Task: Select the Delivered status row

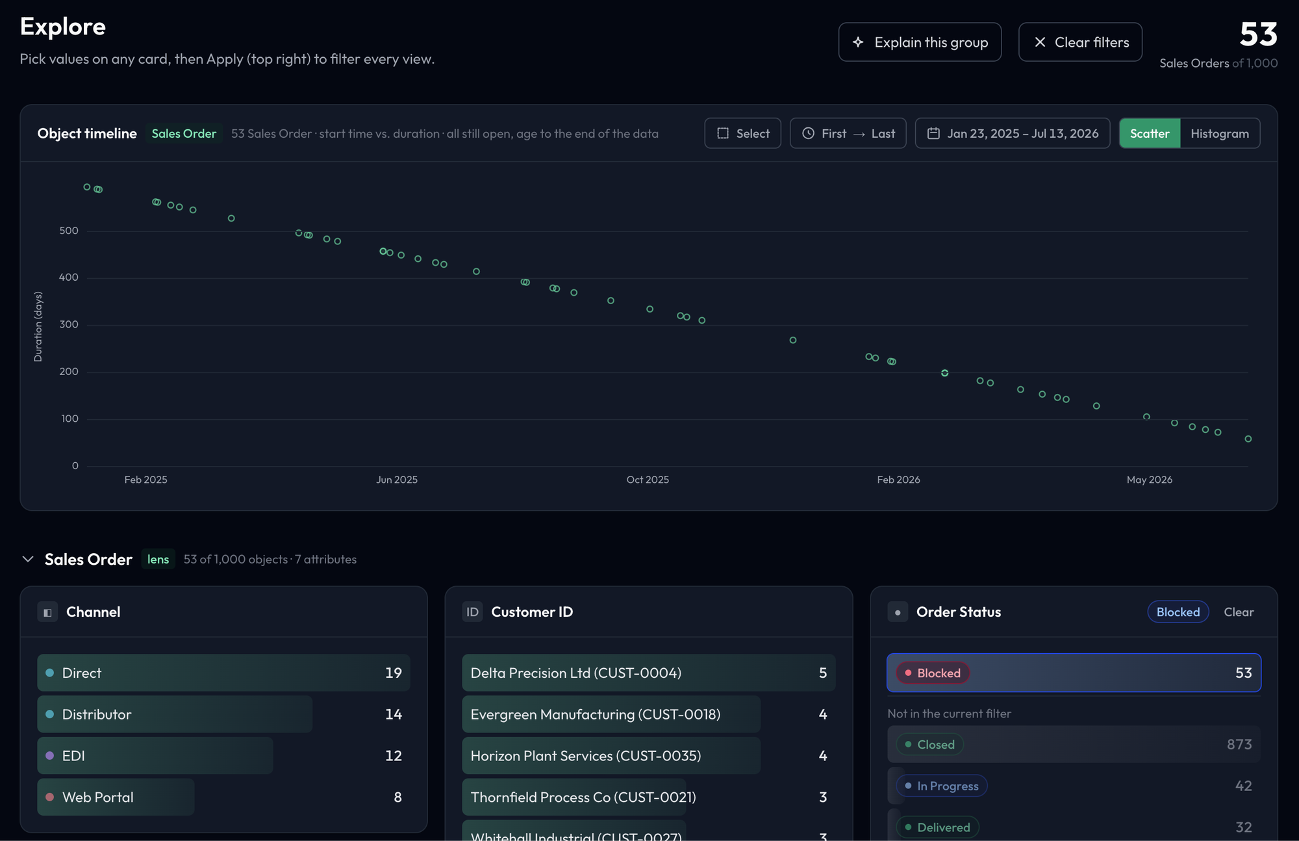Action: (x=1074, y=826)
